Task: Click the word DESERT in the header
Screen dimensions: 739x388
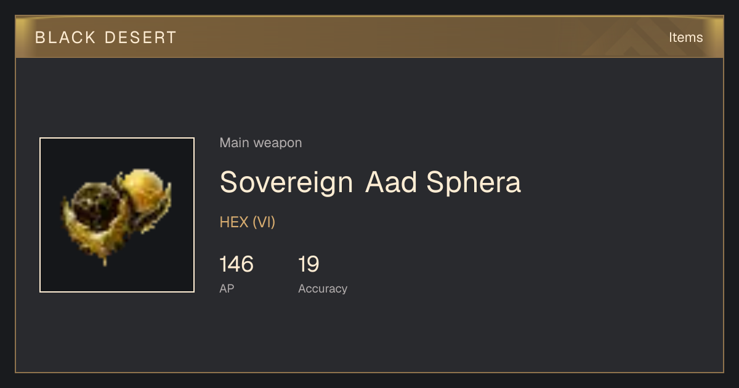Action: click(140, 38)
